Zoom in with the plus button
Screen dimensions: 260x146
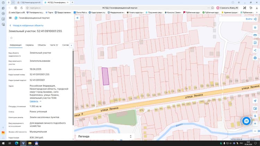tap(255, 124)
